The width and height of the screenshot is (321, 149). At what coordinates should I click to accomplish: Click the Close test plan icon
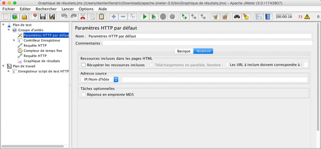[34, 17]
